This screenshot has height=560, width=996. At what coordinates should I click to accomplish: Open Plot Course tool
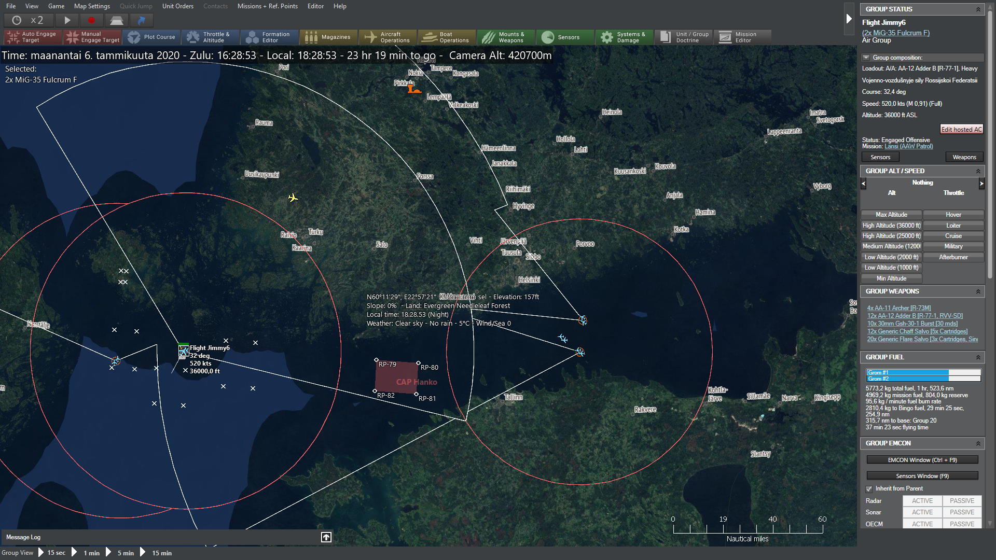(x=152, y=37)
